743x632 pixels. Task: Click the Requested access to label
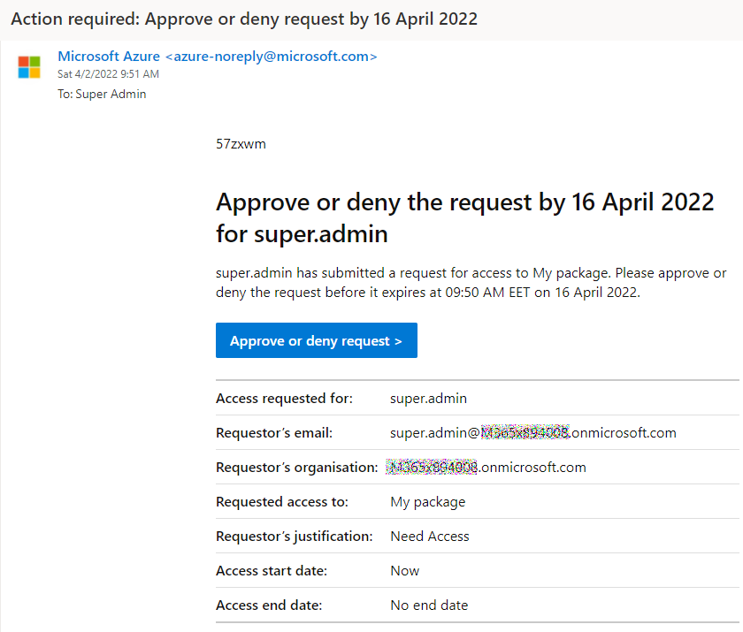[281, 502]
